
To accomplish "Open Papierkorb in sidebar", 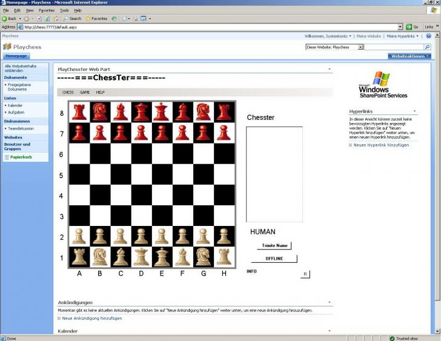I will click(21, 157).
